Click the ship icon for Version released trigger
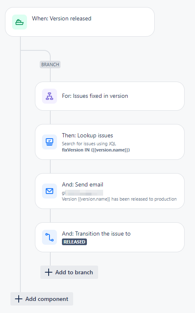195x313 pixels. (x=20, y=22)
